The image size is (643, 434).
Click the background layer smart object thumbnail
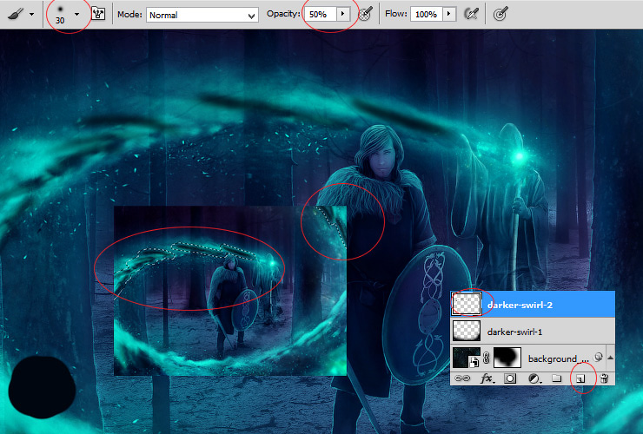[x=467, y=358]
